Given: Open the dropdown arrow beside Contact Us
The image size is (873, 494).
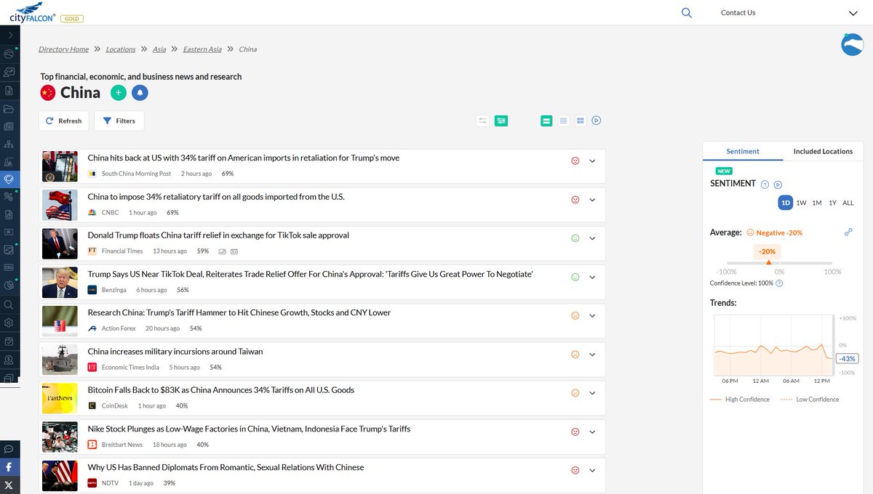Looking at the screenshot, I should [853, 13].
